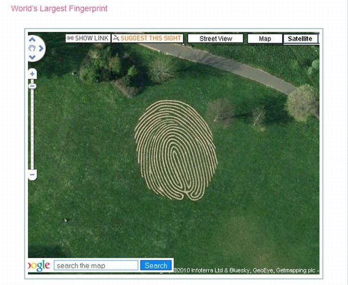
Task: Select the Satellite view
Action: coord(300,39)
